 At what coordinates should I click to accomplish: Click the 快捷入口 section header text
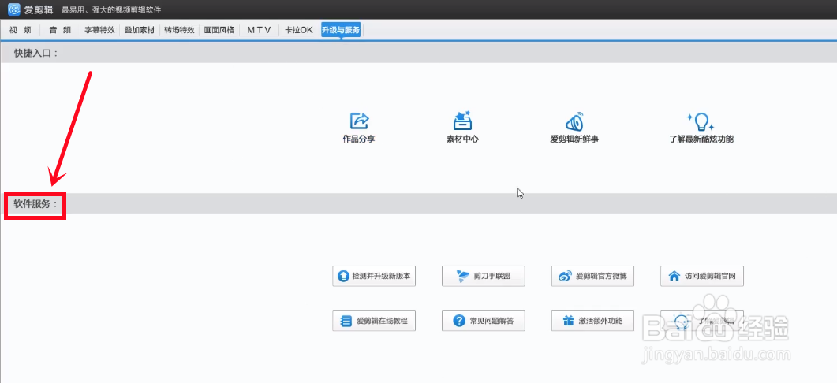(35, 54)
